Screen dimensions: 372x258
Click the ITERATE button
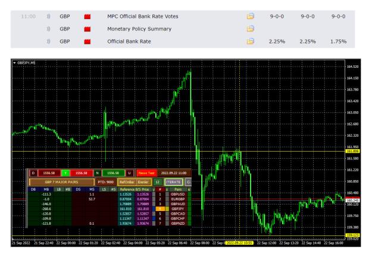[173, 182]
